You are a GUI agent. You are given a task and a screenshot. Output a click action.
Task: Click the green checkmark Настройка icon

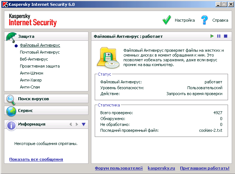(167, 20)
